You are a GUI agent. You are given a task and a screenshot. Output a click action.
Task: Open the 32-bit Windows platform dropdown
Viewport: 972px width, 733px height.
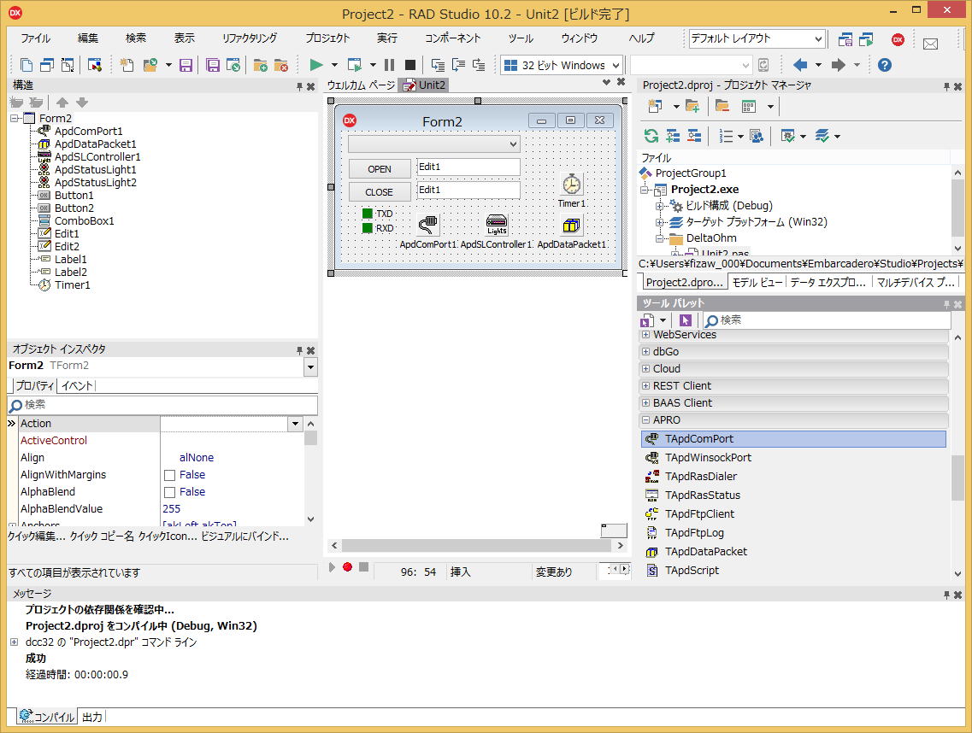coord(616,65)
